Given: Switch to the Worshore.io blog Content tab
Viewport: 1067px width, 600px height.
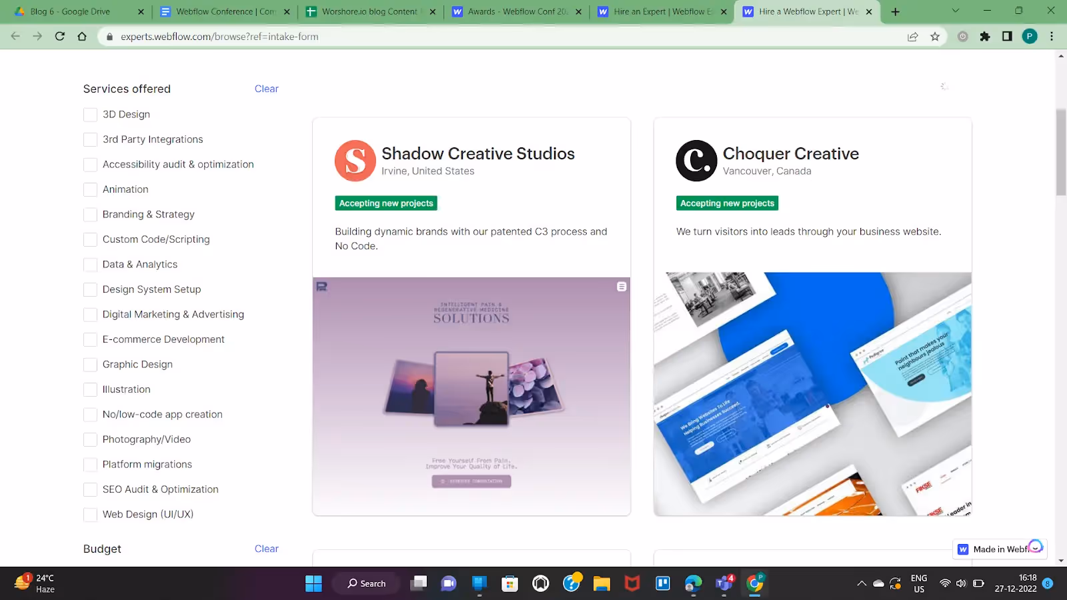Looking at the screenshot, I should pos(371,11).
